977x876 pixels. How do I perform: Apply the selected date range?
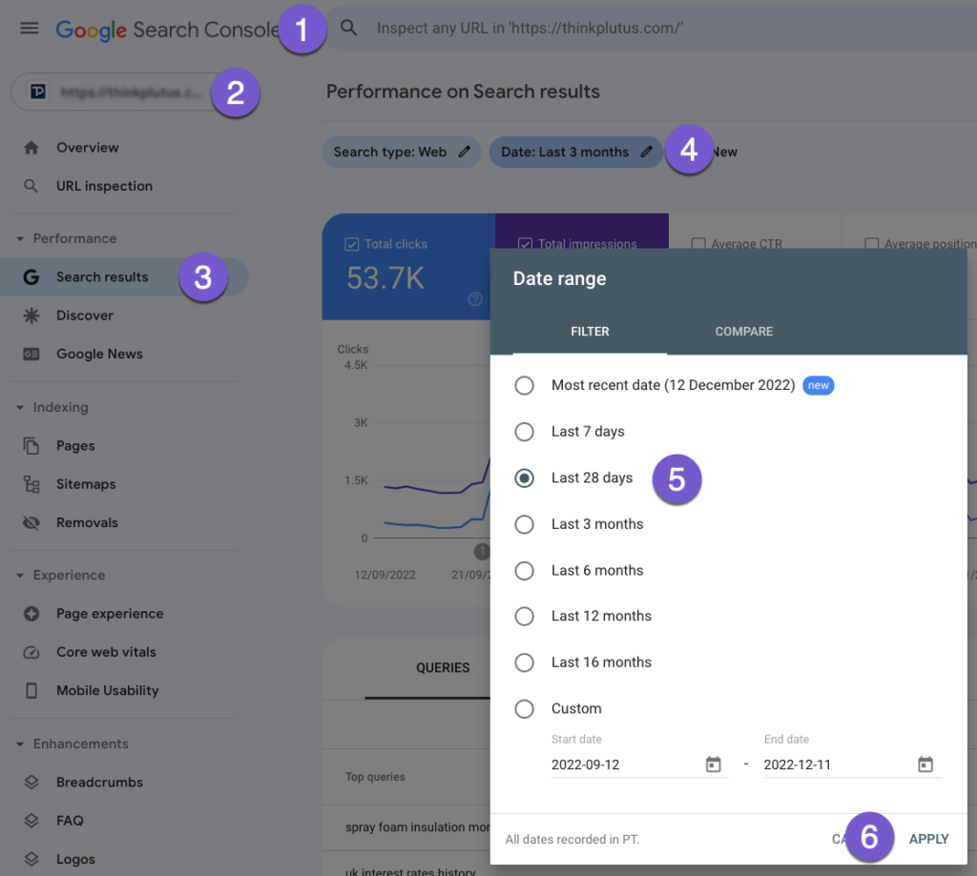click(928, 839)
